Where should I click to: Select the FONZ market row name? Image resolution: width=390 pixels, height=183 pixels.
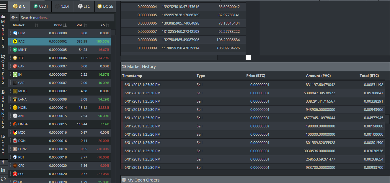pyautogui.click(x=22, y=149)
